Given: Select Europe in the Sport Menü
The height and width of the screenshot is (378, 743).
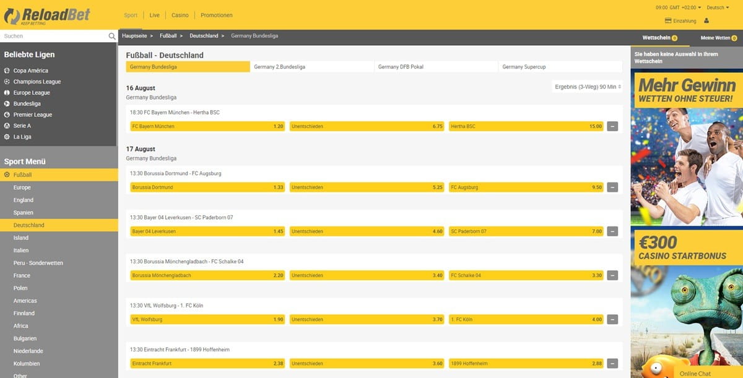Looking at the screenshot, I should pyautogui.click(x=59, y=187).
